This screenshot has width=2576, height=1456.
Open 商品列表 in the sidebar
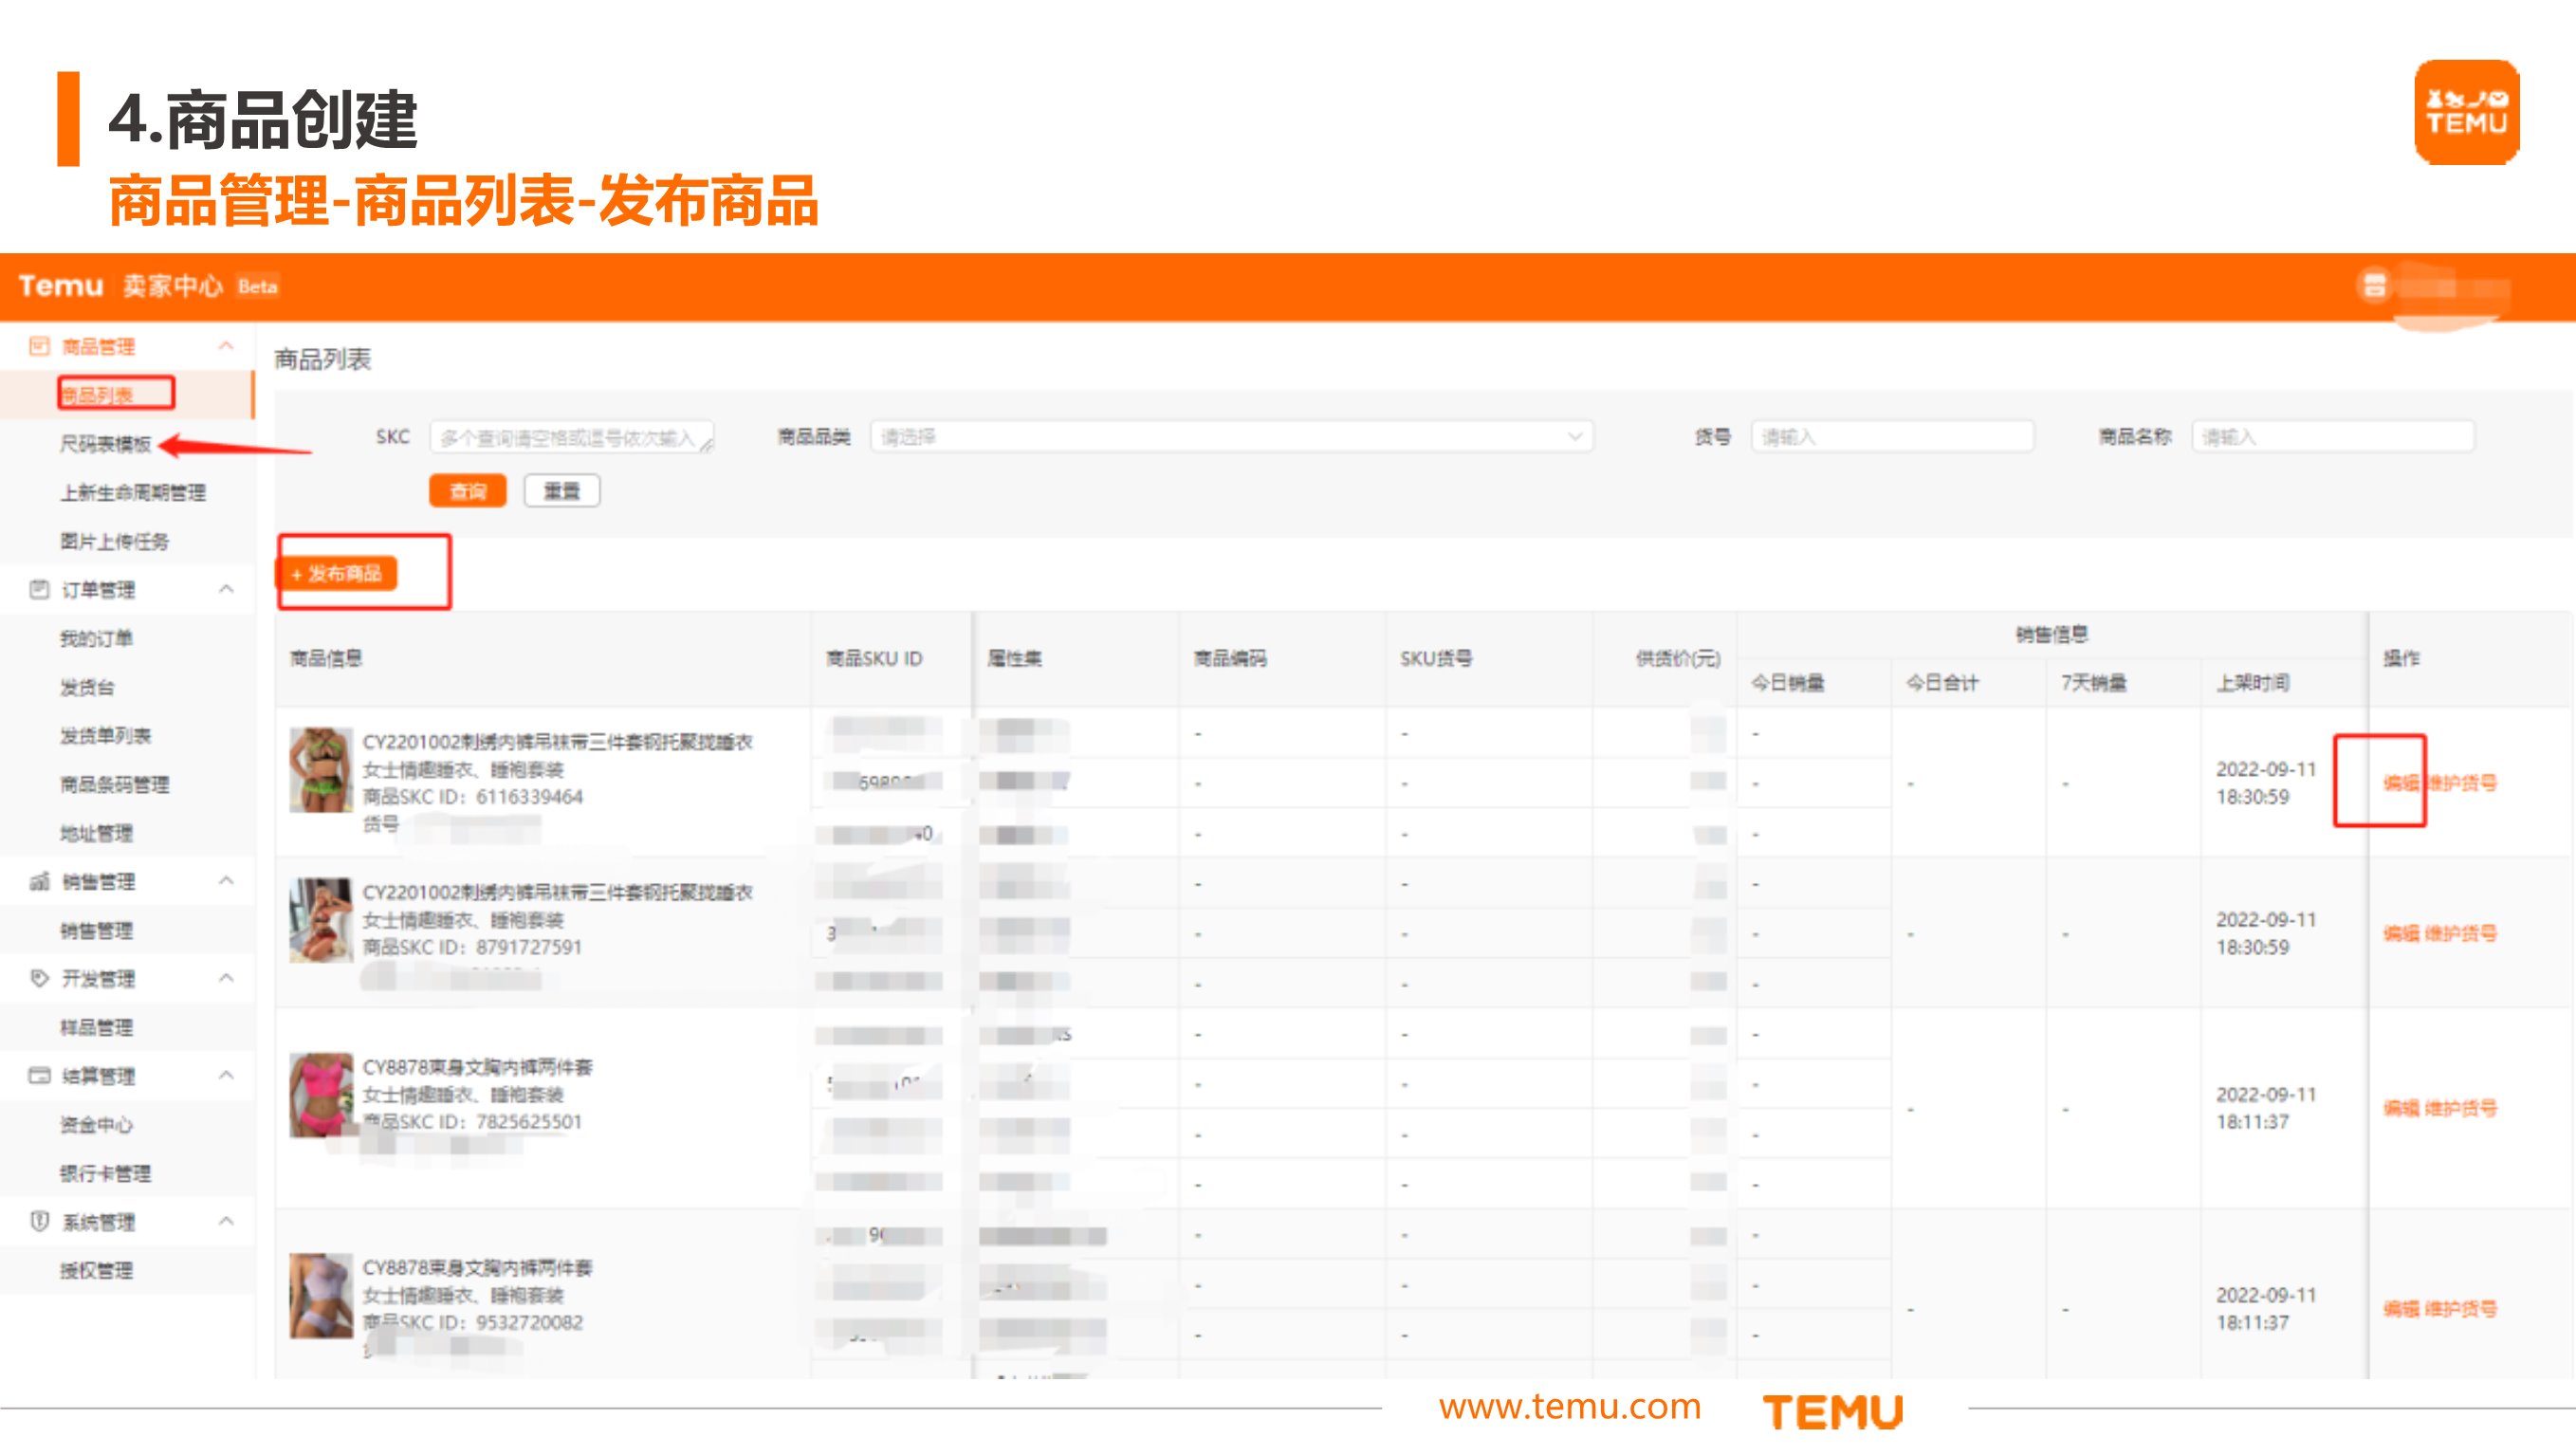tap(97, 395)
